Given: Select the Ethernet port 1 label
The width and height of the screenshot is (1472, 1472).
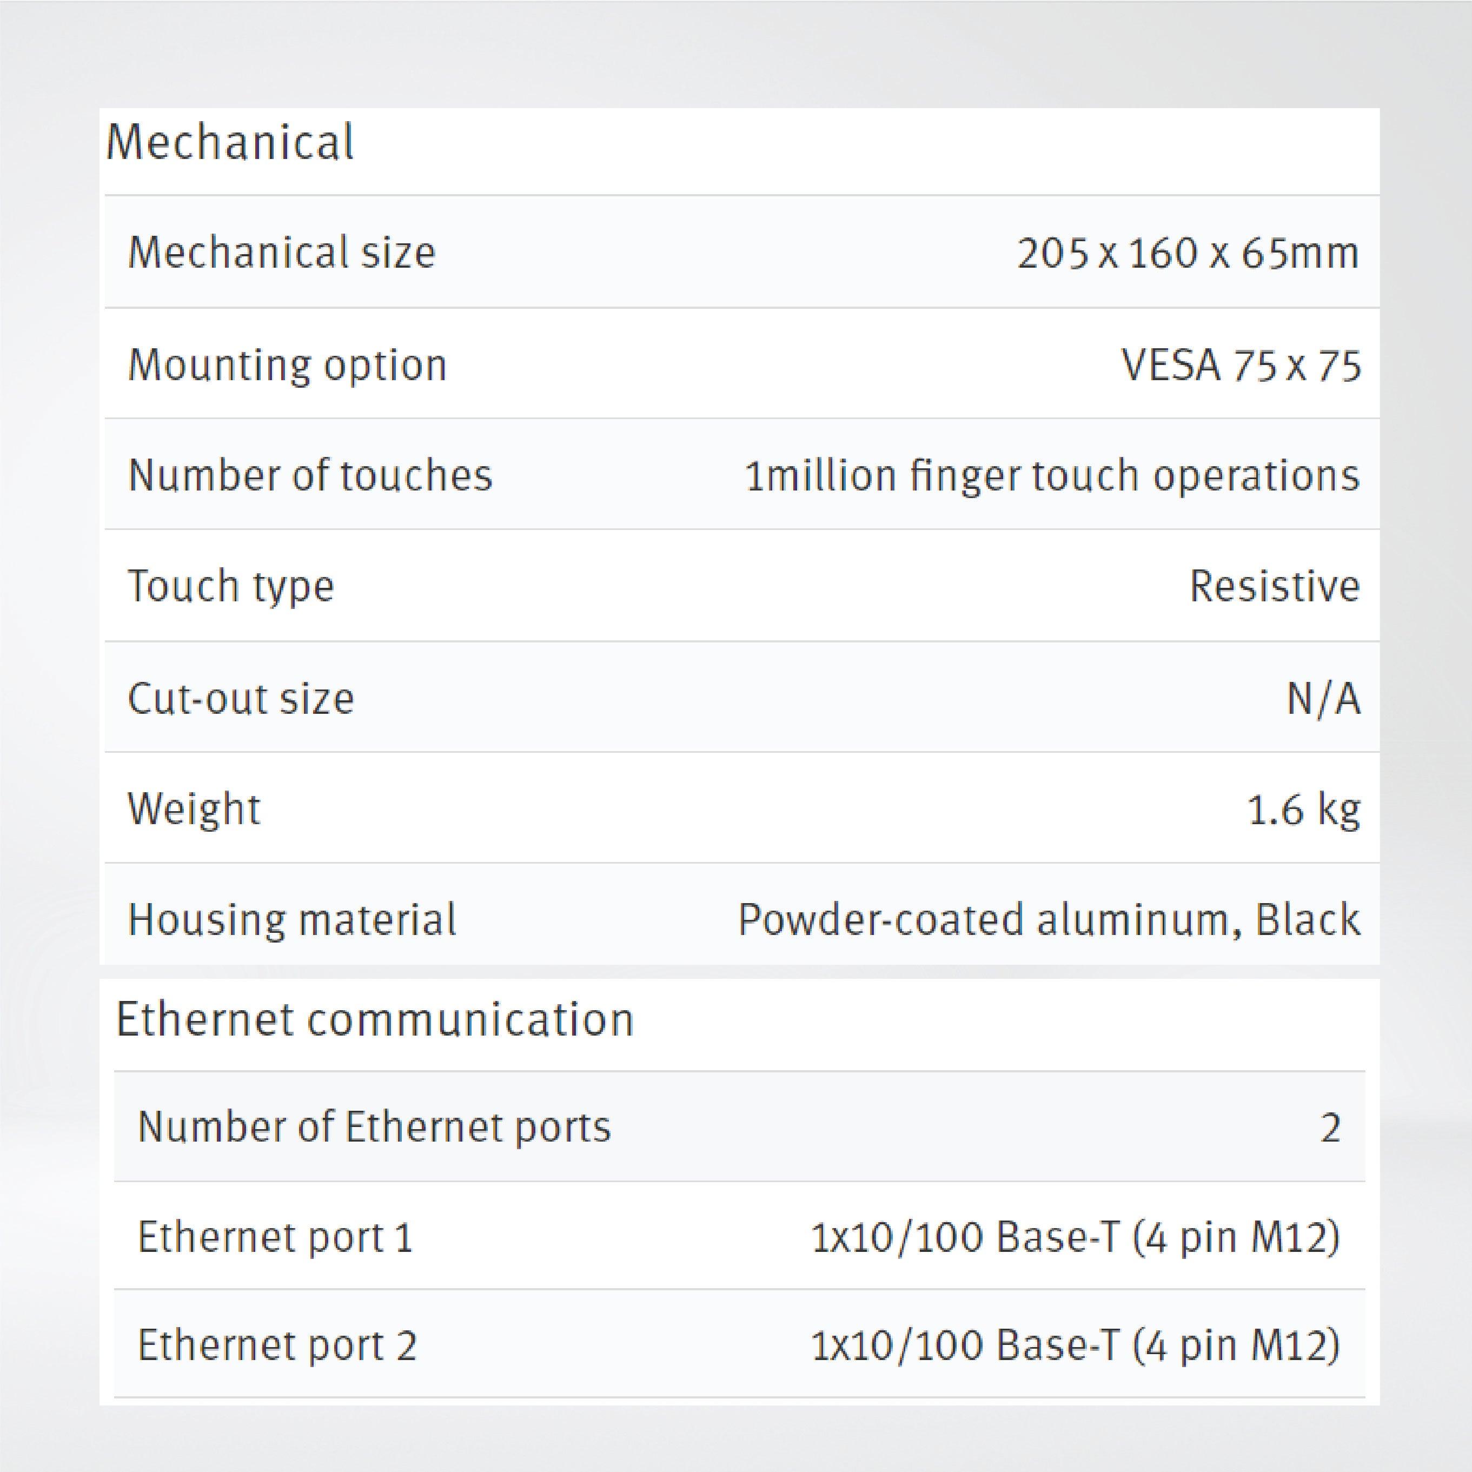Looking at the screenshot, I should [x=275, y=1237].
